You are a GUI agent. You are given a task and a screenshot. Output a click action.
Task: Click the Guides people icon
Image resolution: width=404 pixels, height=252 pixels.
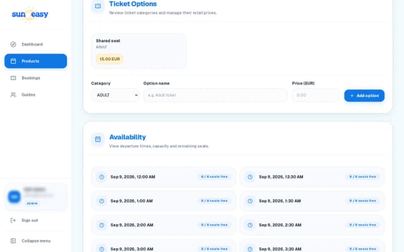(x=13, y=95)
